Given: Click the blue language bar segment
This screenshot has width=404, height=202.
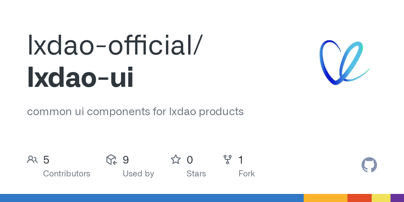Looking at the screenshot, I should pos(152,198).
